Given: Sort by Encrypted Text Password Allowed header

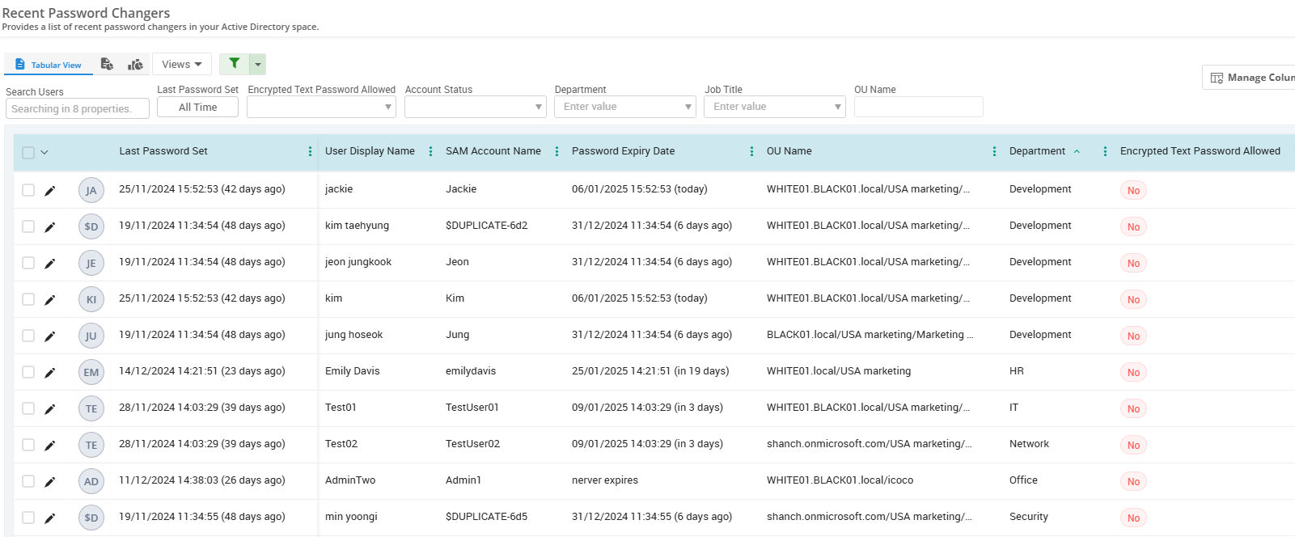Looking at the screenshot, I should coord(1200,151).
